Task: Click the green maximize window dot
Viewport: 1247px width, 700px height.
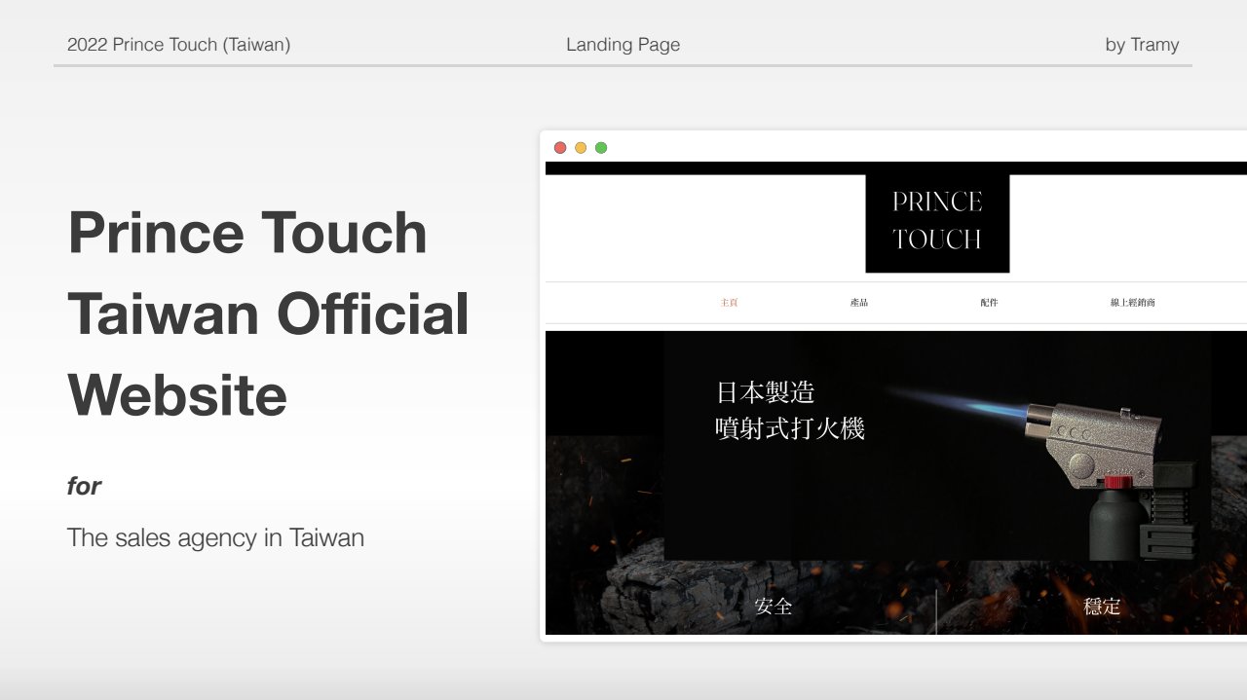Action: tap(601, 148)
